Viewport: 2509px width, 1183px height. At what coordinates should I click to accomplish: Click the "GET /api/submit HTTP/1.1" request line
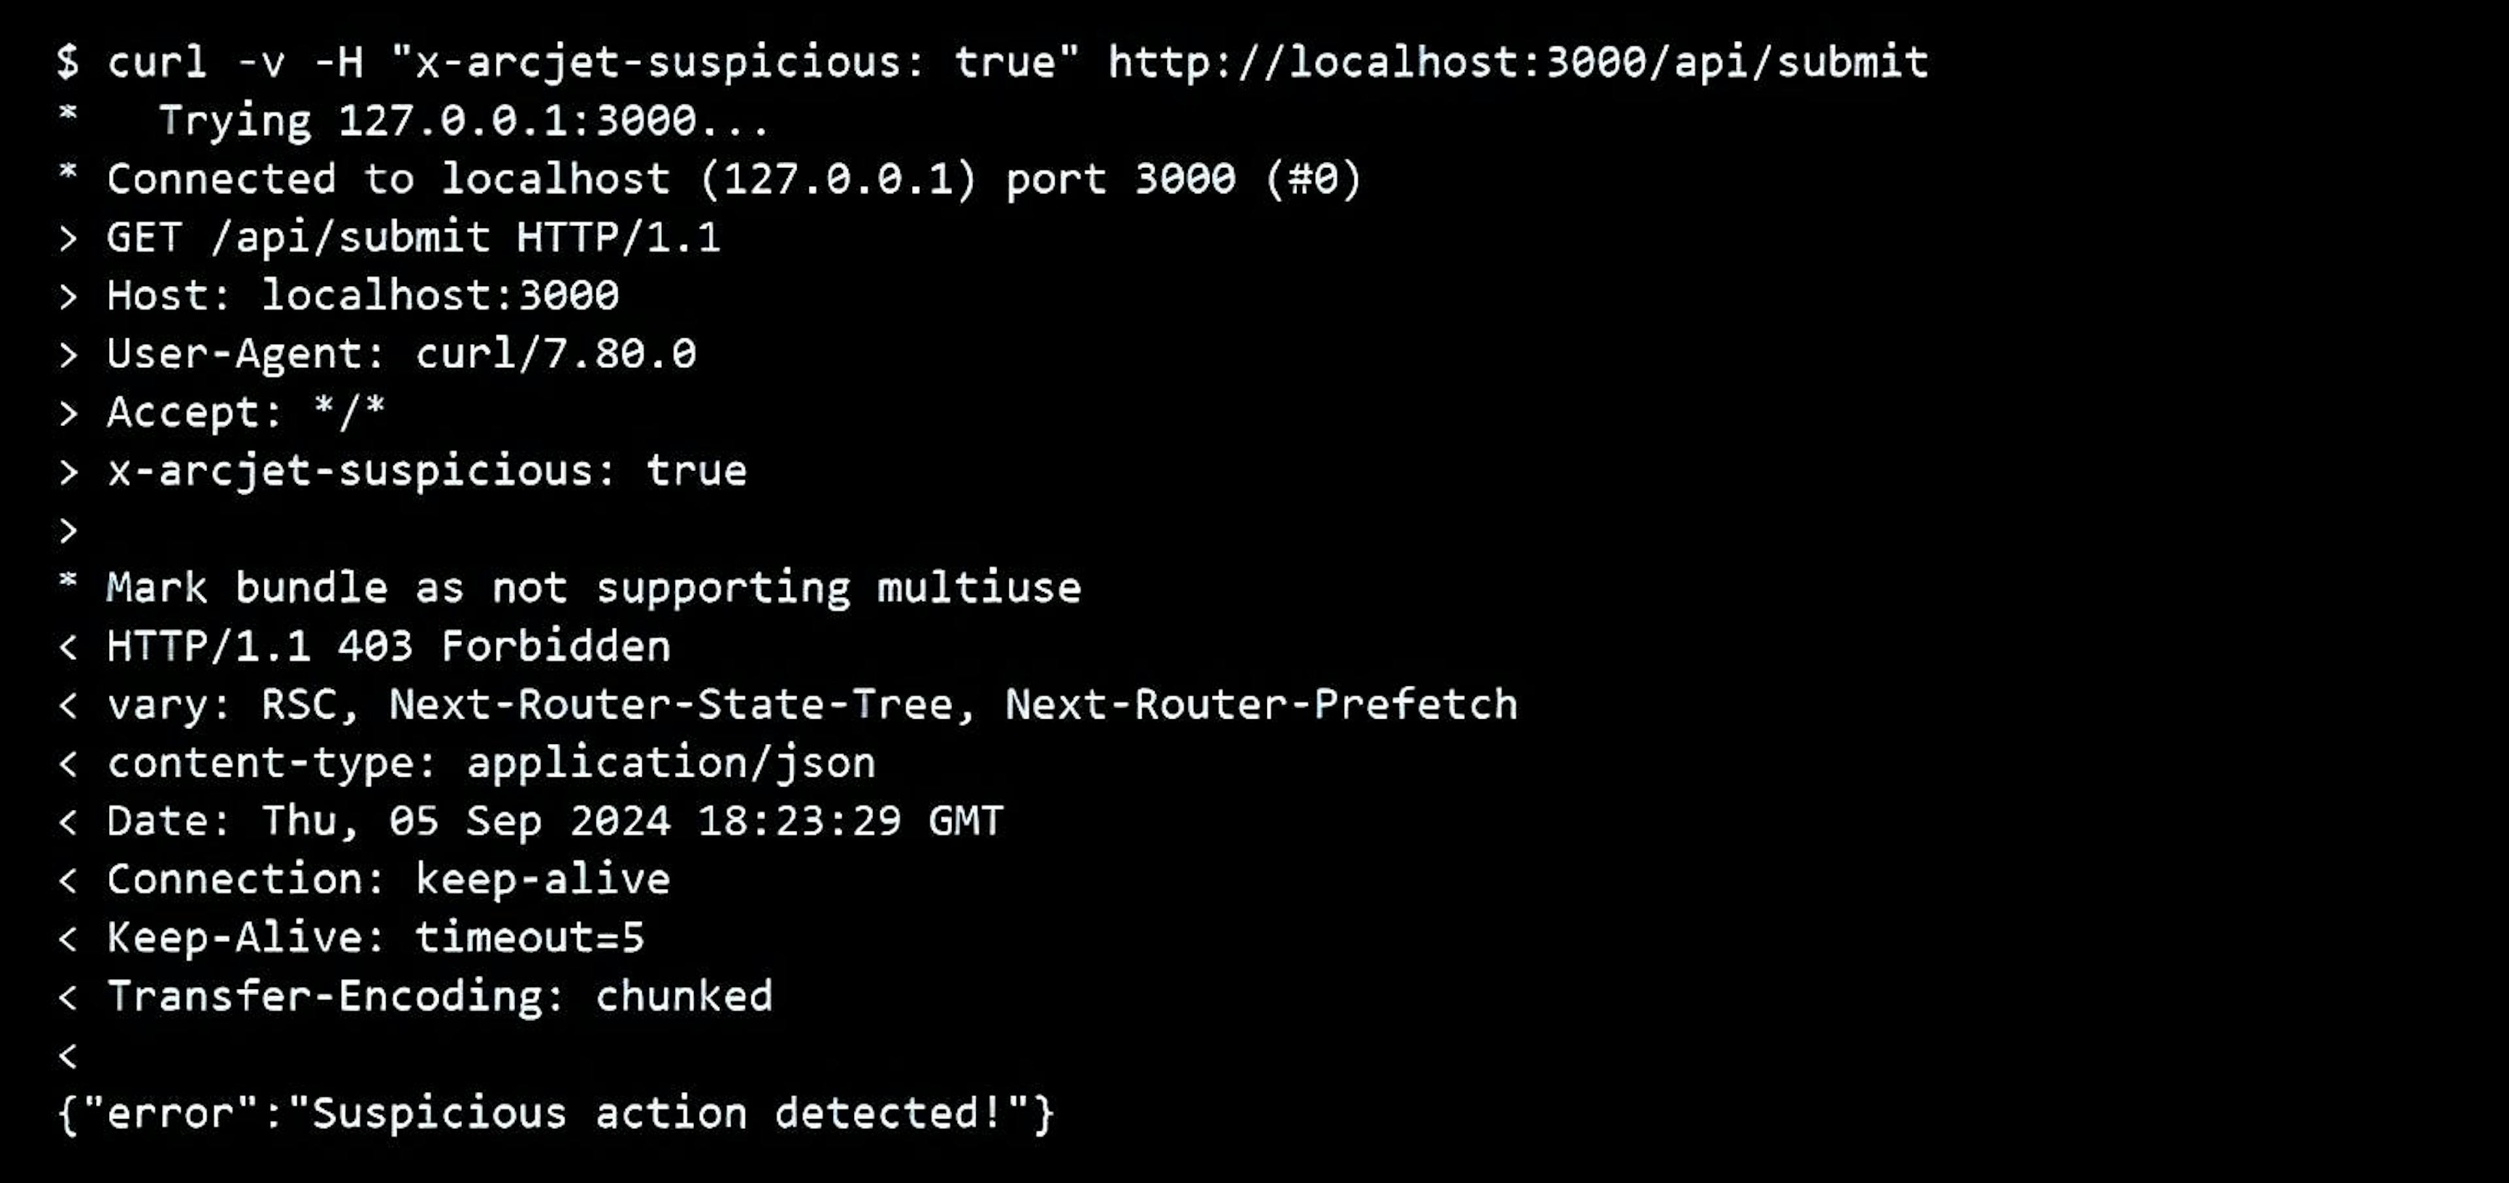click(x=413, y=238)
